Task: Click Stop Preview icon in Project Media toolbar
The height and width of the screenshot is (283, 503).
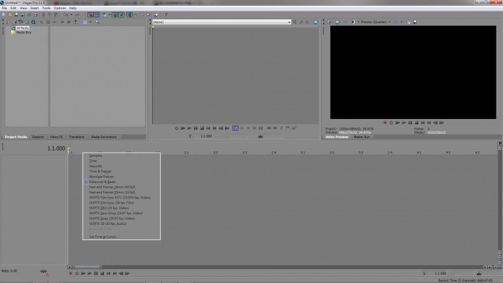Action: click(x=69, y=22)
